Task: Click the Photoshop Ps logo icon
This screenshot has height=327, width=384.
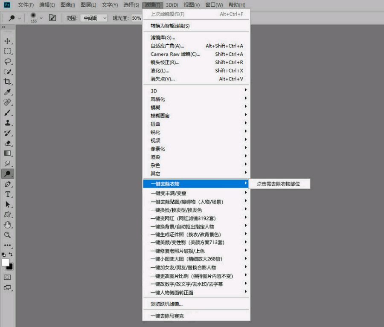Action: tap(7, 5)
